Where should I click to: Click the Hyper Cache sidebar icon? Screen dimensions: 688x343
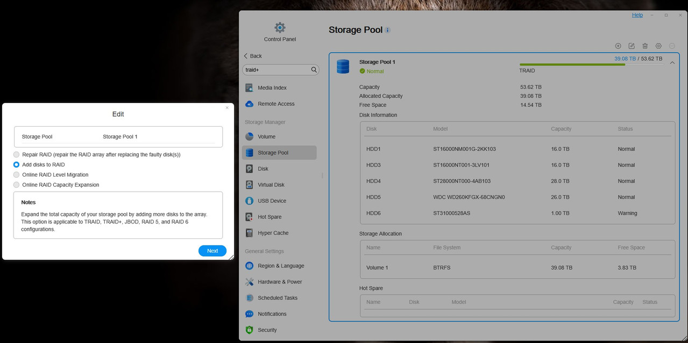tap(249, 233)
